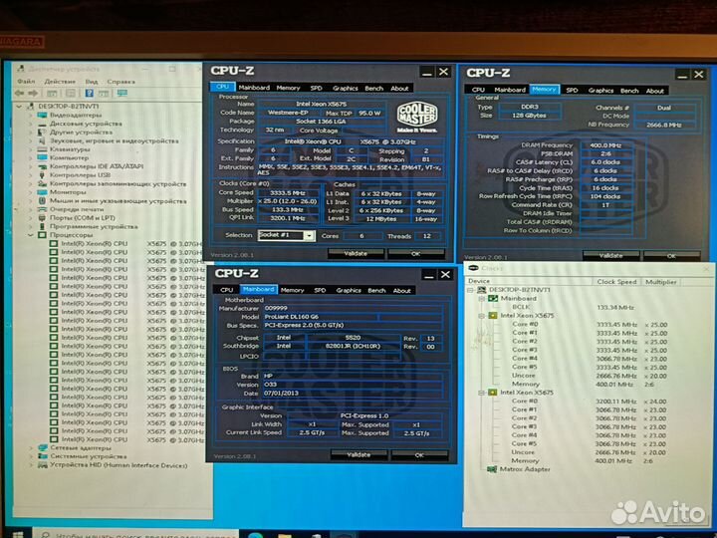Select Порты (COM и LPT)

83,218
